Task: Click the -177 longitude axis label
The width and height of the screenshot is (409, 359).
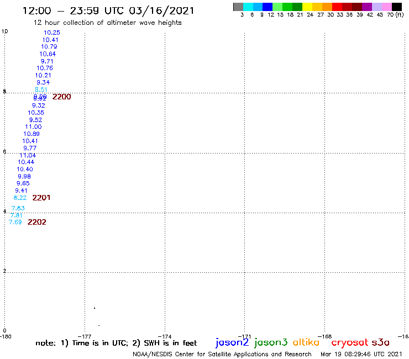Action: pos(85,336)
